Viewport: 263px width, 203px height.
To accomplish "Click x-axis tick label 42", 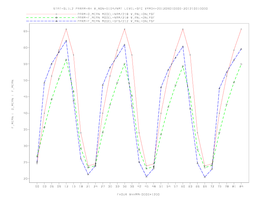I will click(x=139, y=186).
